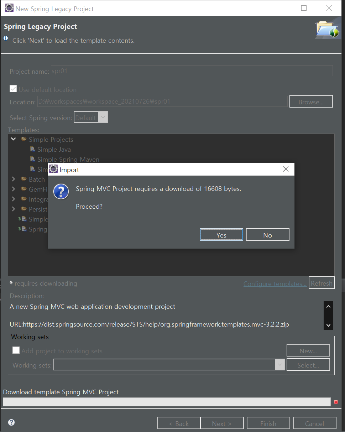Expand the GemFire template category
The height and width of the screenshot is (432, 345).
14,189
